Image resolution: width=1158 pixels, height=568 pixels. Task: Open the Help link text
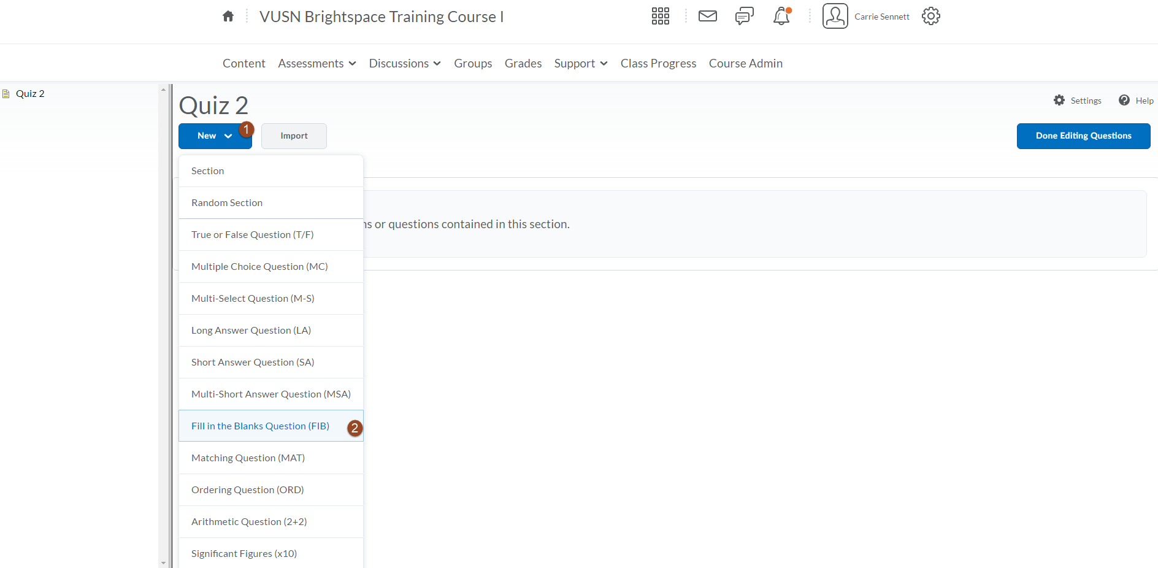pos(1145,101)
